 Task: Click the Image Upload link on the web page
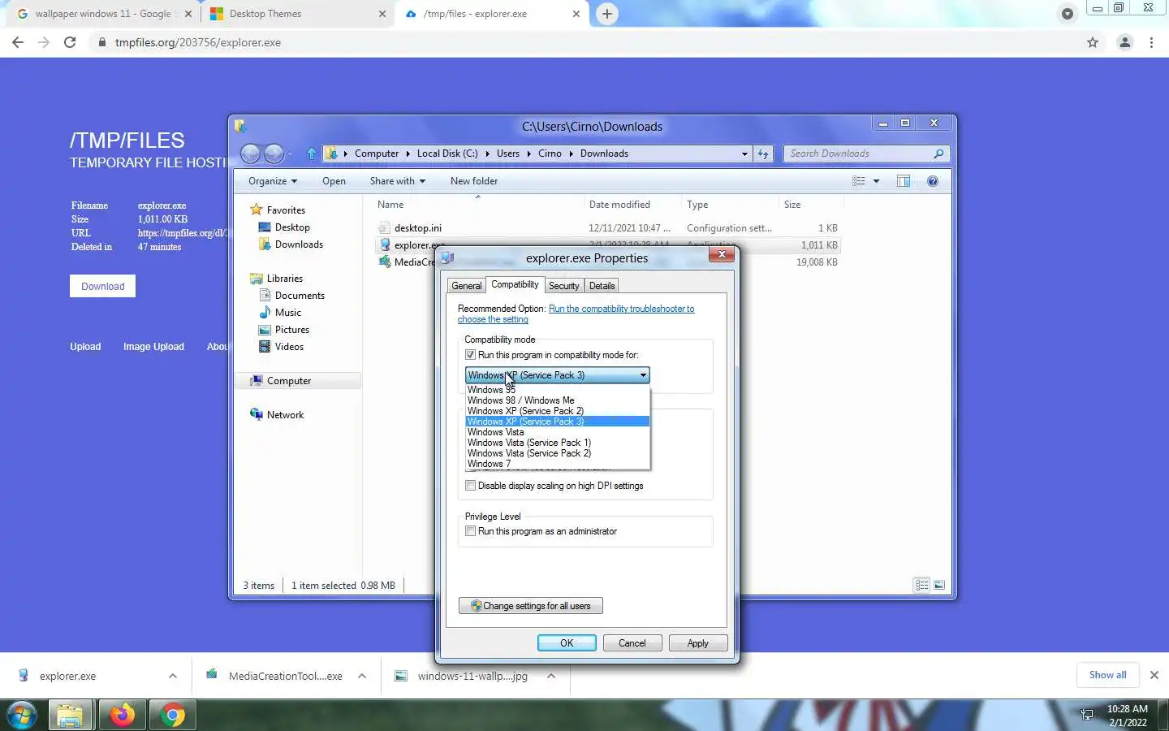pos(153,347)
